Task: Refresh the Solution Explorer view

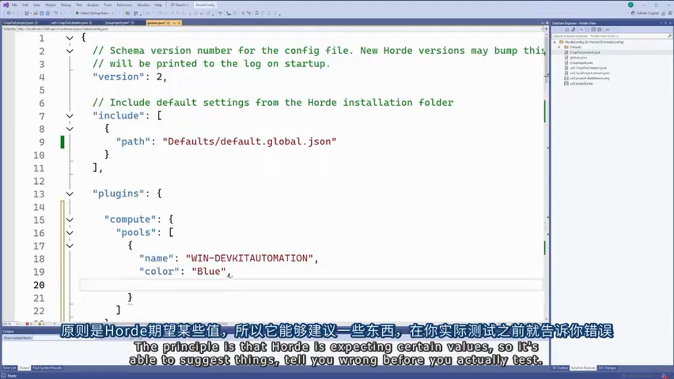Action: coord(587,29)
